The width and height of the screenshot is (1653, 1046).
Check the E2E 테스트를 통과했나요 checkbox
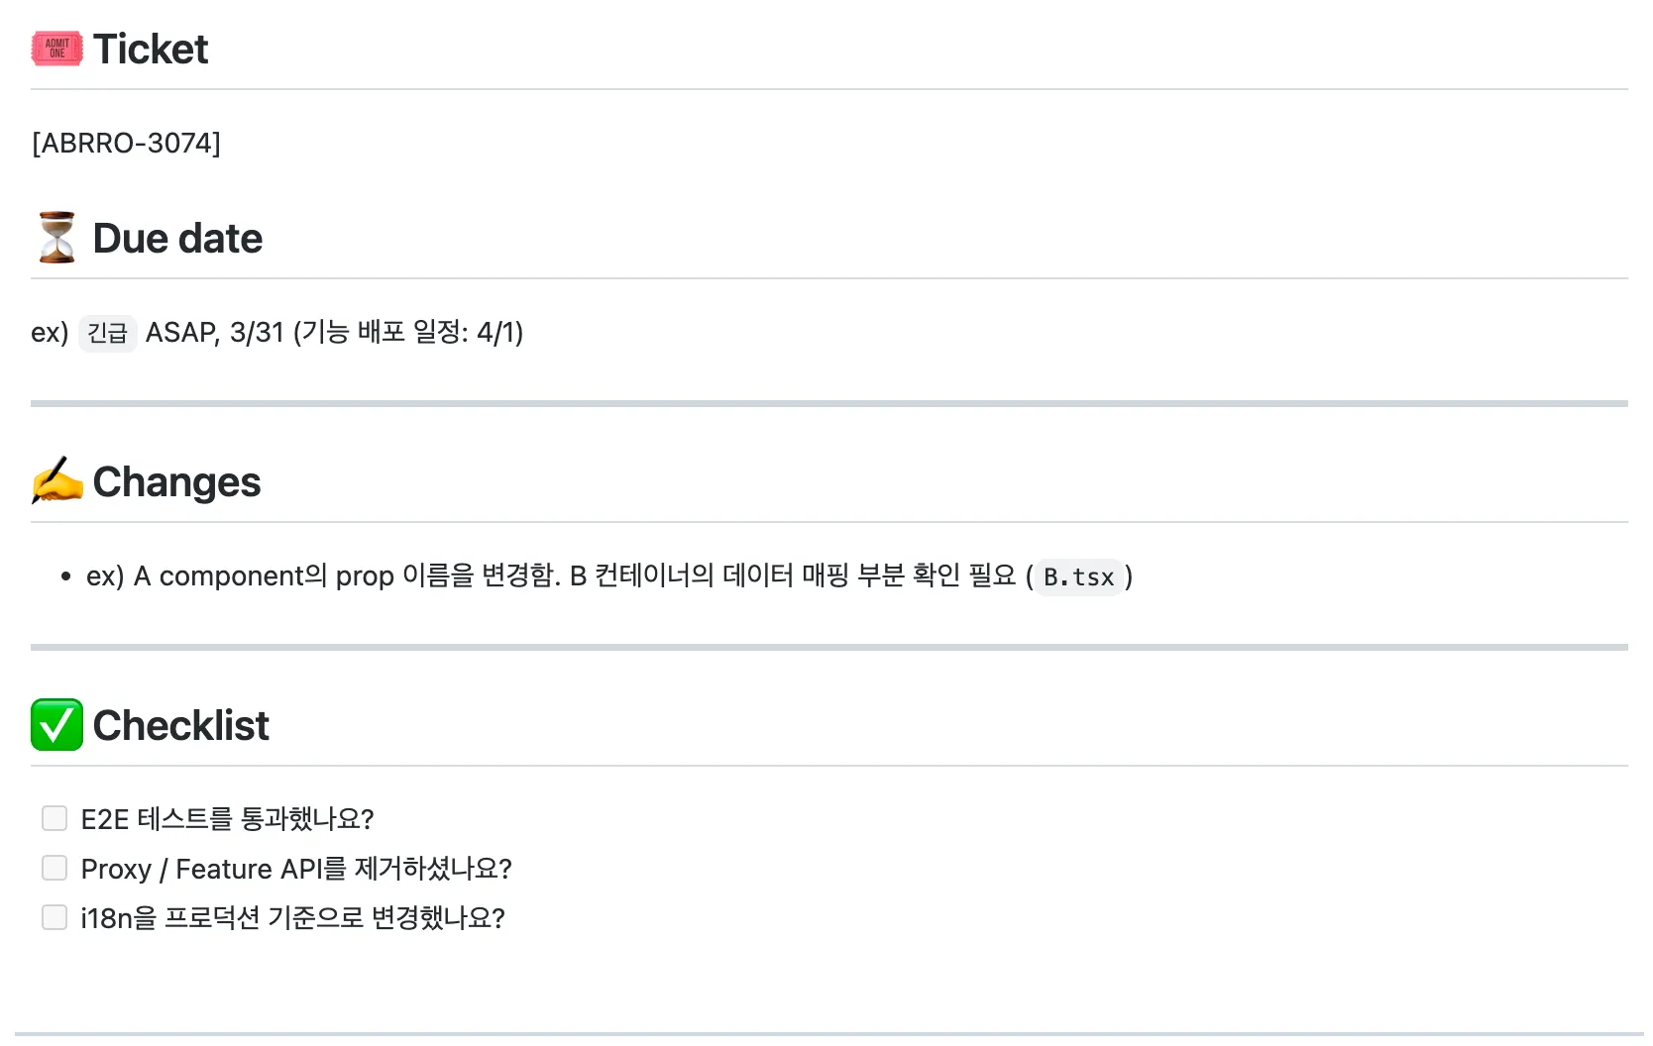[x=55, y=818]
